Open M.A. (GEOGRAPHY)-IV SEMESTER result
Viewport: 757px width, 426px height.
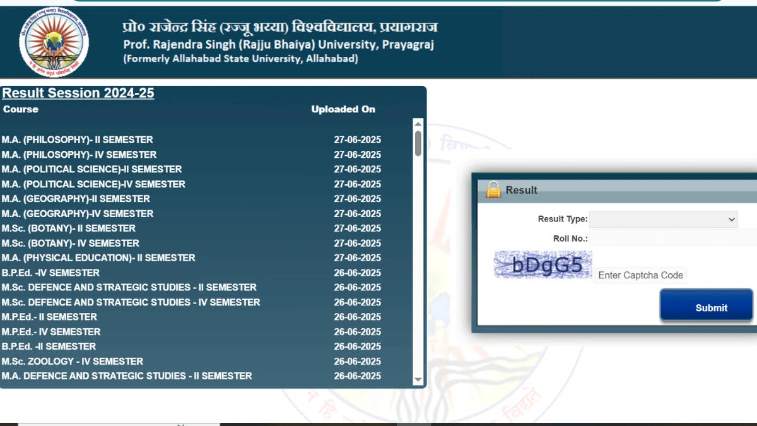(x=78, y=214)
